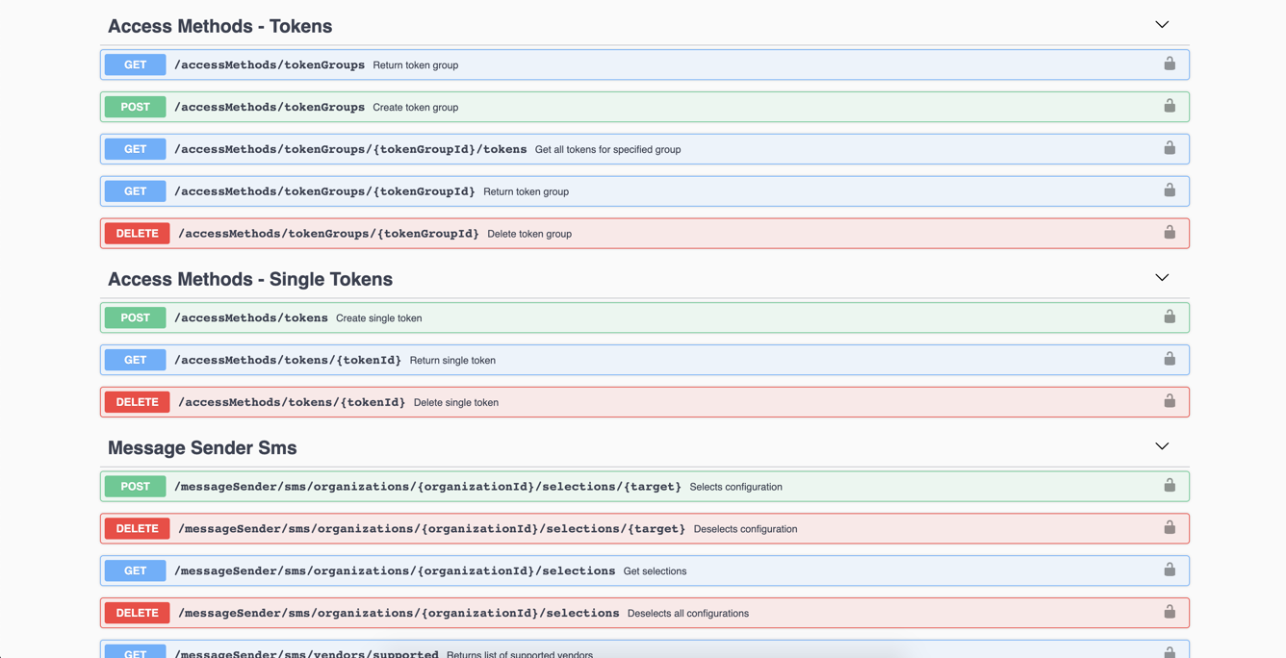1286x658 pixels.
Task: Click lock icon on GET tokenGroups row
Action: click(1169, 64)
